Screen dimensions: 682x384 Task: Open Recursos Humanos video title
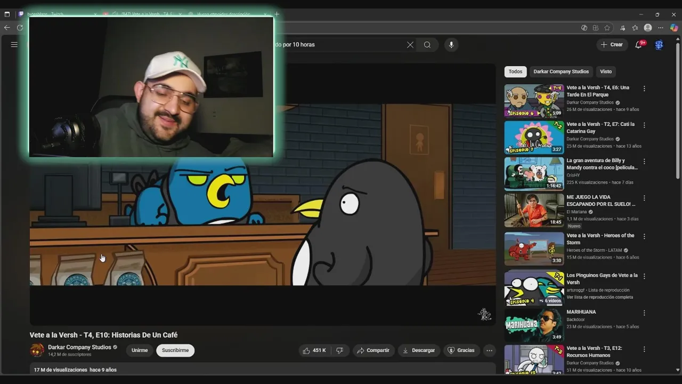point(594,351)
